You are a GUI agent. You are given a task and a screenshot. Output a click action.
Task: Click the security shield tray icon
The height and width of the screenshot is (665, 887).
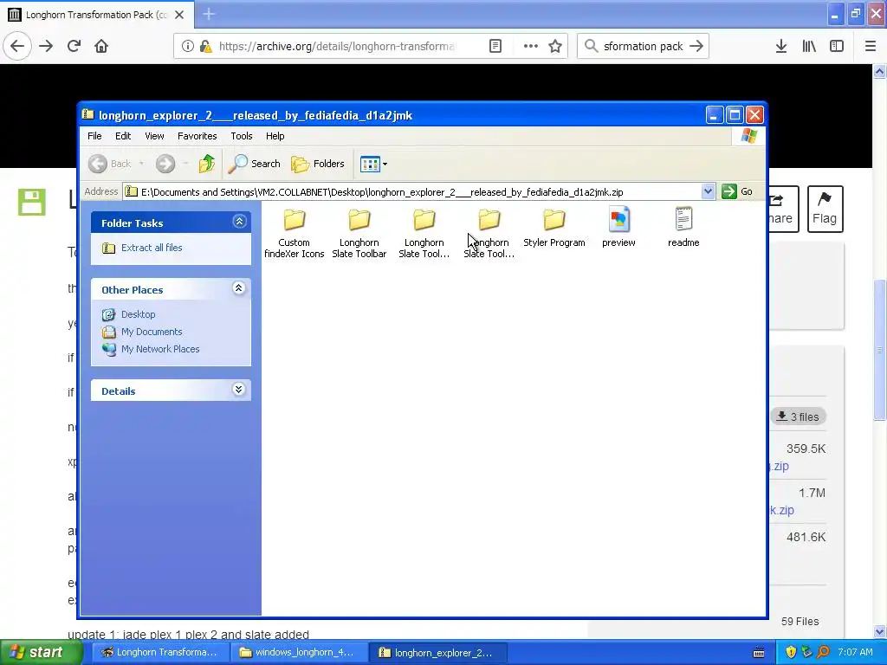coord(791,653)
